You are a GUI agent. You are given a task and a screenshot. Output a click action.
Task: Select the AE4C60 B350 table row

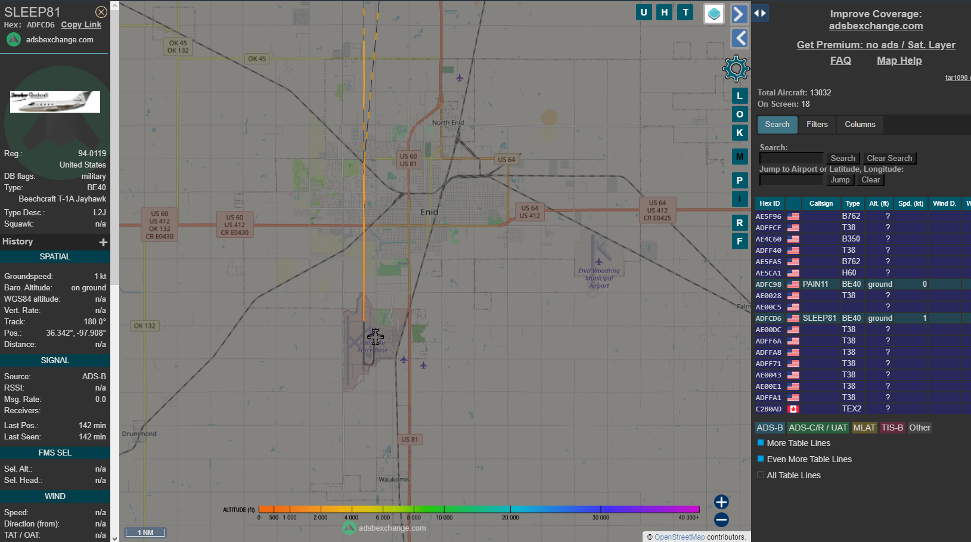pyautogui.click(x=863, y=239)
